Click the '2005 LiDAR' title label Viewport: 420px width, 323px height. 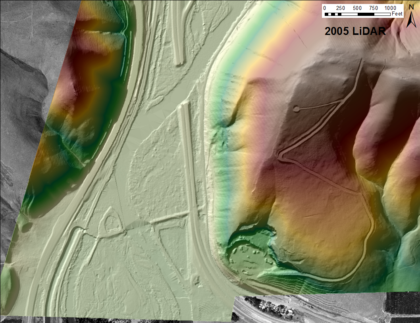point(355,31)
